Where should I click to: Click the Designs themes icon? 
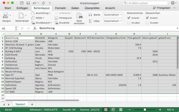pyautogui.click(x=6, y=16)
